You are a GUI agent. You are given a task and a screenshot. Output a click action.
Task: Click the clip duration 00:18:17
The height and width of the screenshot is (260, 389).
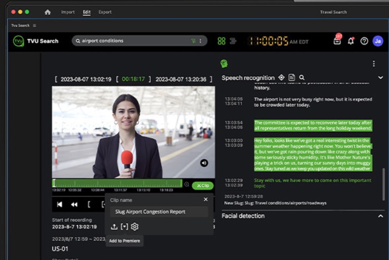[x=133, y=79]
